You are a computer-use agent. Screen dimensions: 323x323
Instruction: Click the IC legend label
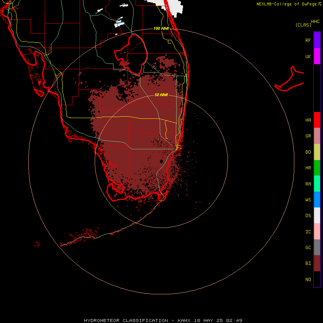coord(308,232)
